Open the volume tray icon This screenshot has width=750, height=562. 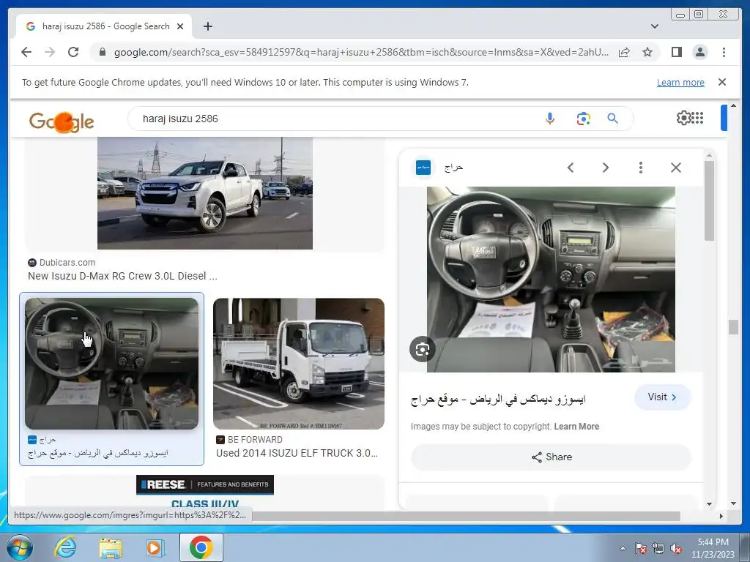[676, 549]
